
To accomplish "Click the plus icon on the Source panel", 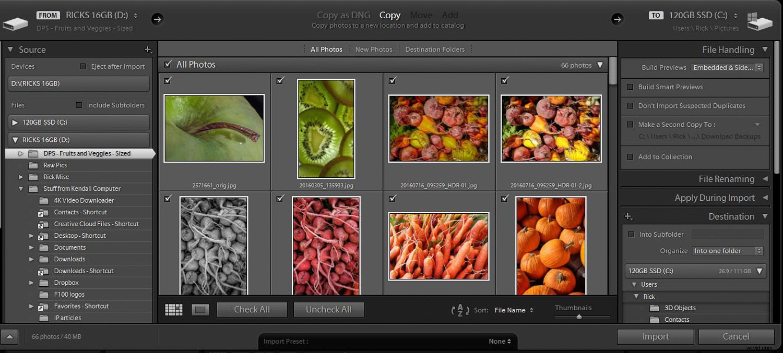I will (148, 50).
